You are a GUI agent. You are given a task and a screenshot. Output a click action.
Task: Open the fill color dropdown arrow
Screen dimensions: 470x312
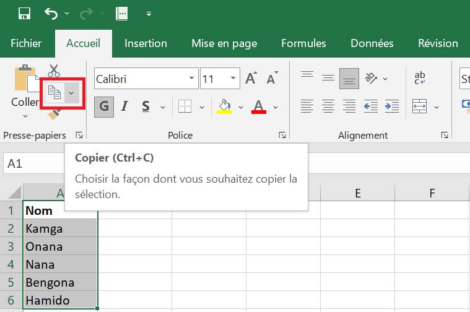(241, 107)
